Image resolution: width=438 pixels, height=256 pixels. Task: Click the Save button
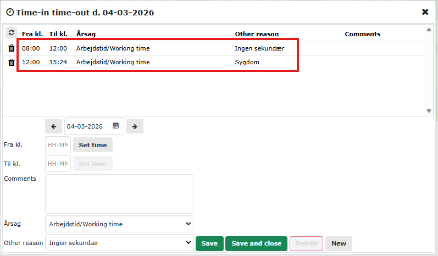(x=209, y=243)
